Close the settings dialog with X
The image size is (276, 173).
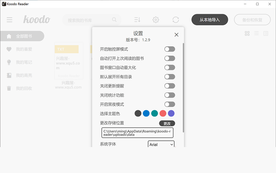[176, 35]
